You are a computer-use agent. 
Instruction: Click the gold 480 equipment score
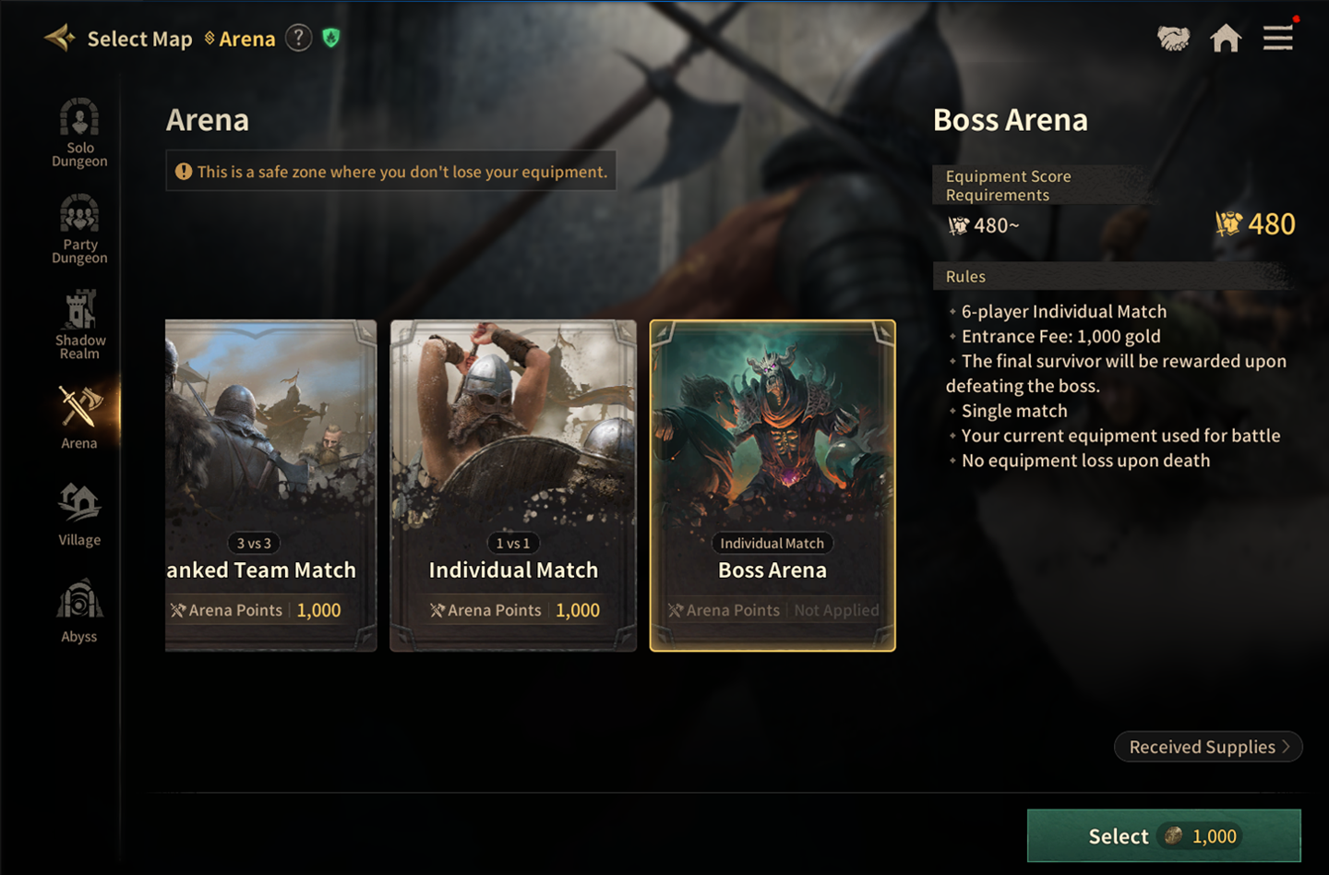click(1256, 224)
